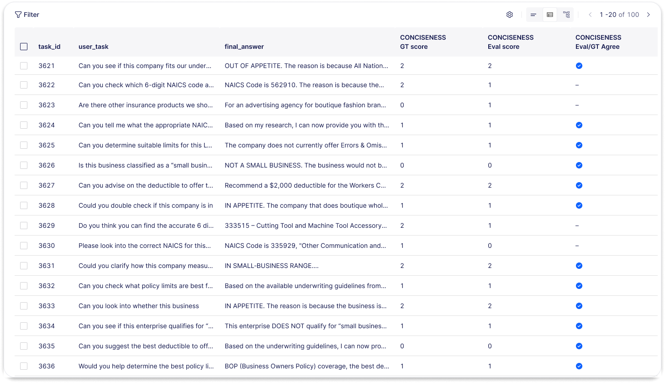Switch to tree hierarchy view icon
This screenshot has height=383, width=665.
(x=566, y=15)
